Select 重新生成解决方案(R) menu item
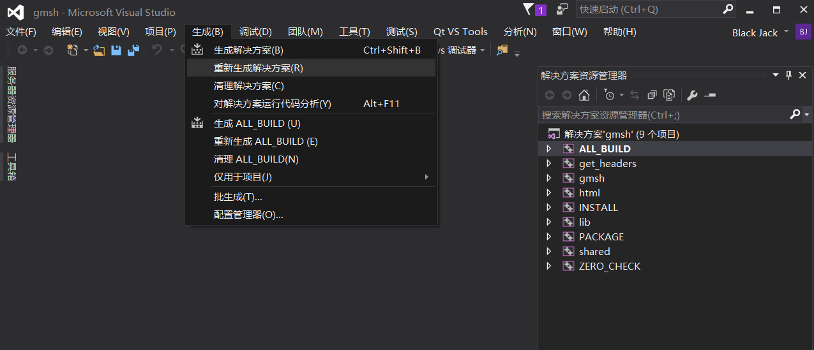This screenshot has width=814, height=350. 311,68
